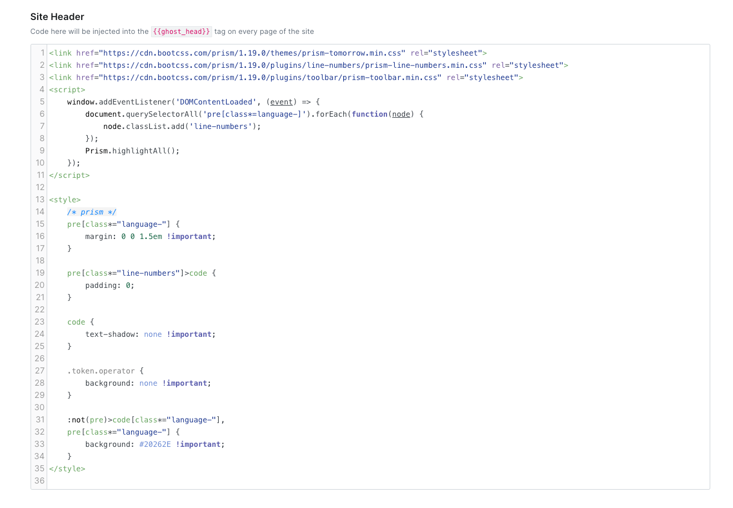Click the prism-tomorrow.min.css link line
This screenshot has height=508, width=733.
[x=268, y=53]
